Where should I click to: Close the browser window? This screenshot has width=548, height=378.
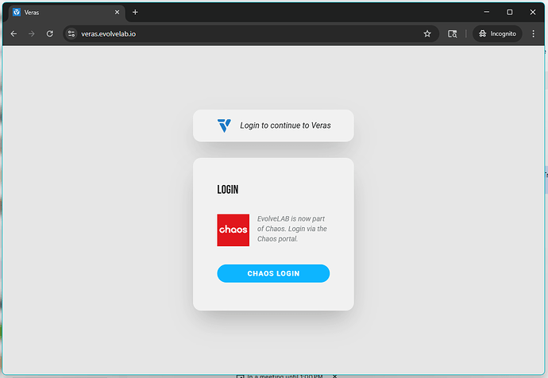[x=533, y=12]
